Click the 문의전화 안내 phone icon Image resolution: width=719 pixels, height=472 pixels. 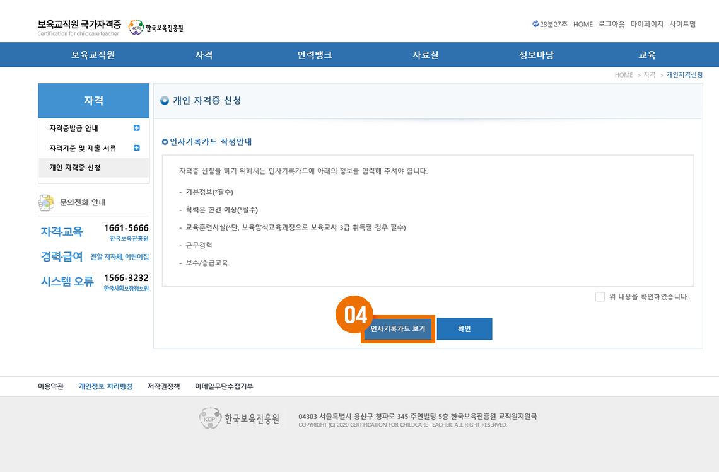pyautogui.click(x=47, y=202)
